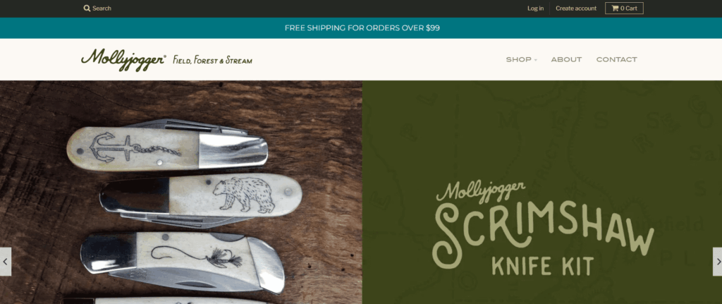Advance slideshow with right arrow
The height and width of the screenshot is (304, 722).
(x=717, y=262)
